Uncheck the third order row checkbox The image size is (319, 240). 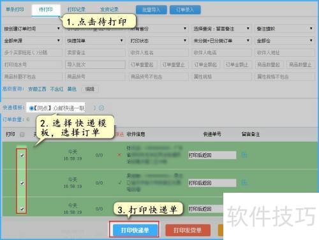pyautogui.click(x=22, y=209)
